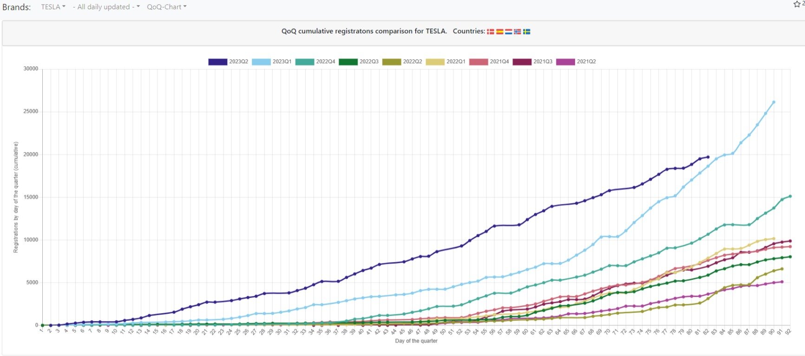Click the vertical 'Registrations by day of the quarter' axis title
Screen dimensions: 805x356
tap(16, 197)
